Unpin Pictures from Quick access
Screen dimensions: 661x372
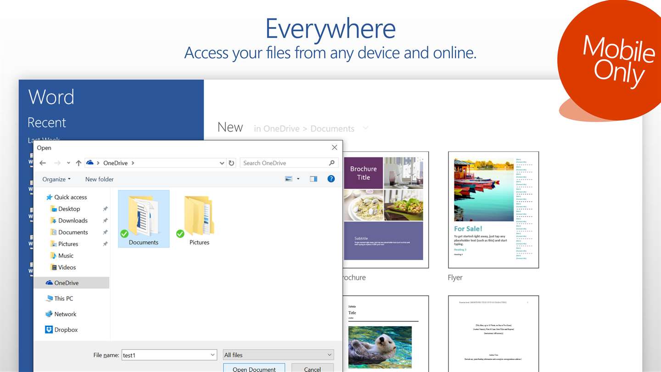point(105,244)
